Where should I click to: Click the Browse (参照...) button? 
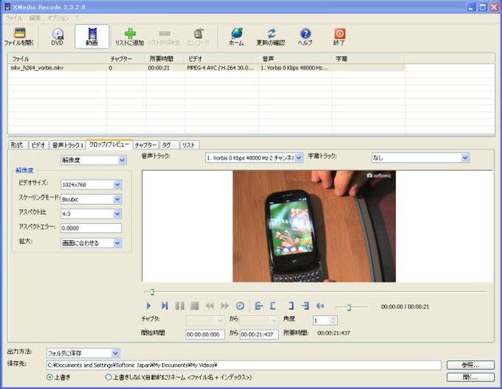pyautogui.click(x=470, y=365)
